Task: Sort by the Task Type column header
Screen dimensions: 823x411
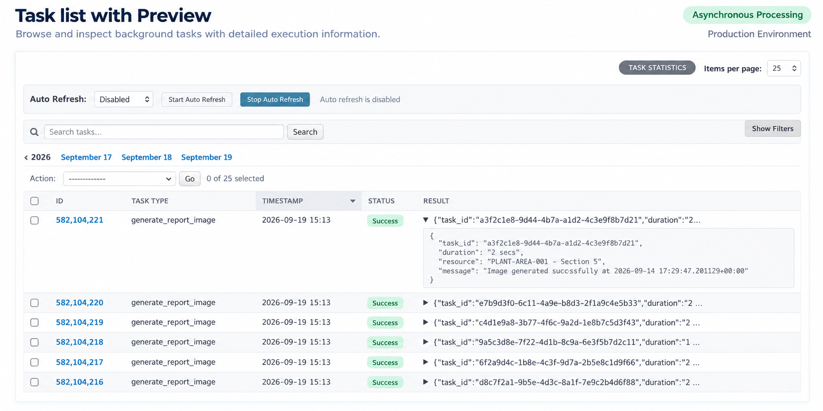Action: [x=150, y=201]
